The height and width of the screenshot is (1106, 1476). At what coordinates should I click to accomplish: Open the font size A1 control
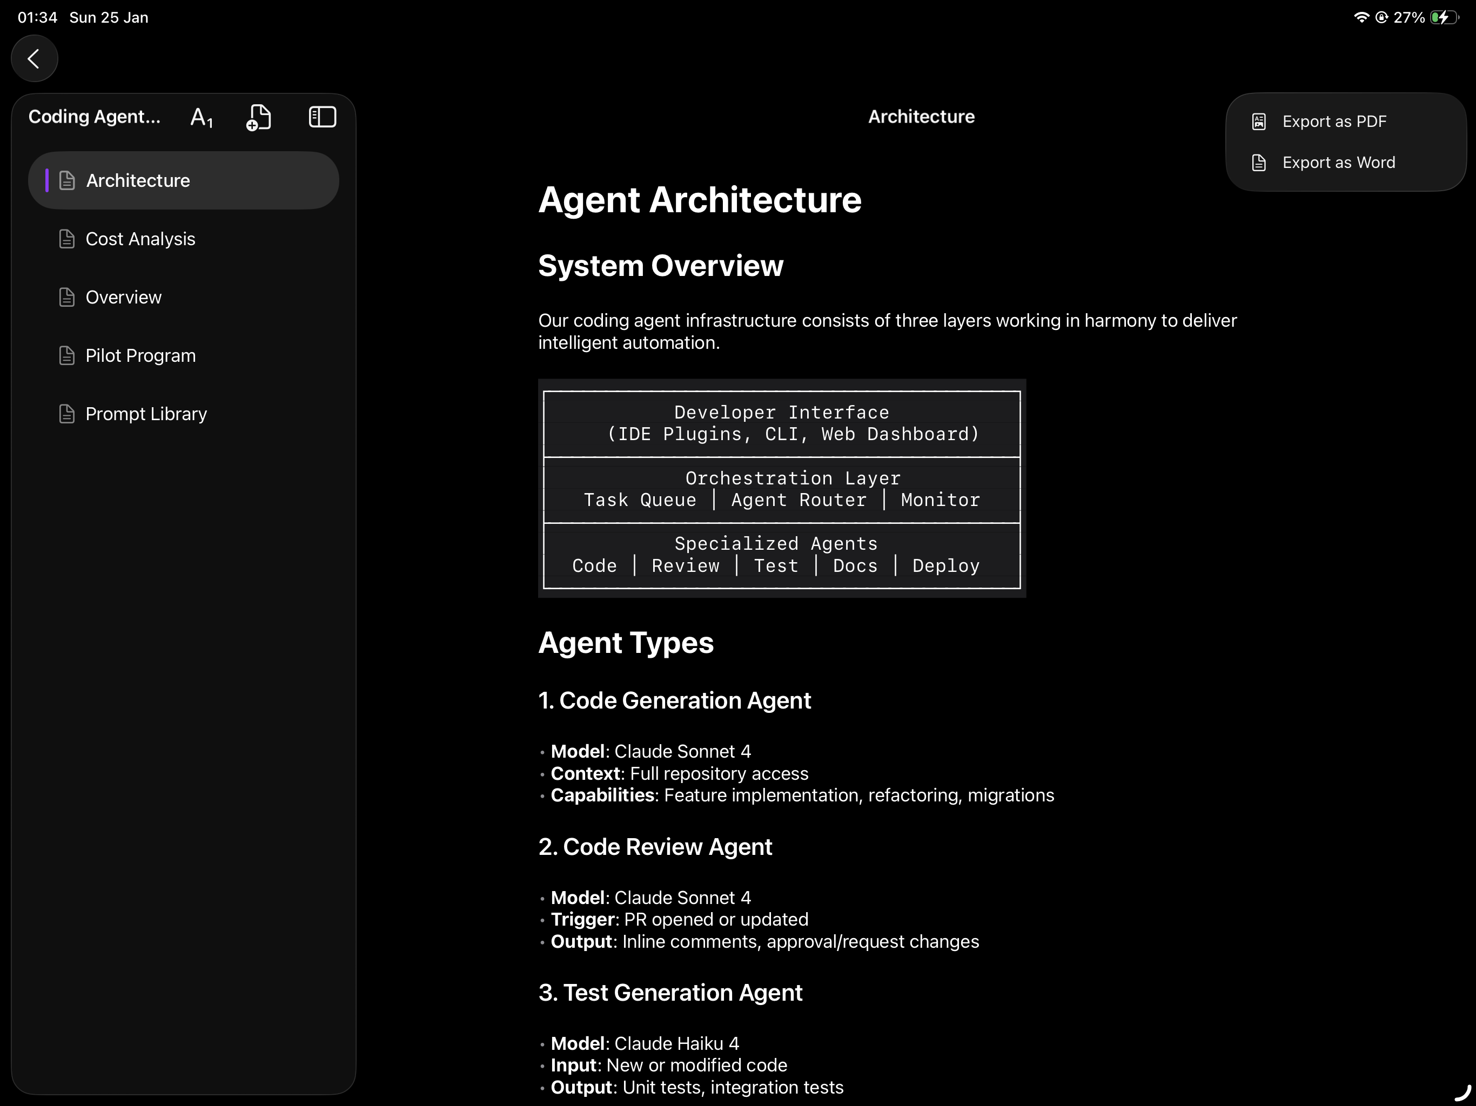coord(201,117)
